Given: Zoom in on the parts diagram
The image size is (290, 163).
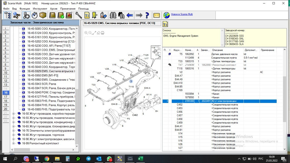Looking at the screenshot, I should coord(86,33).
